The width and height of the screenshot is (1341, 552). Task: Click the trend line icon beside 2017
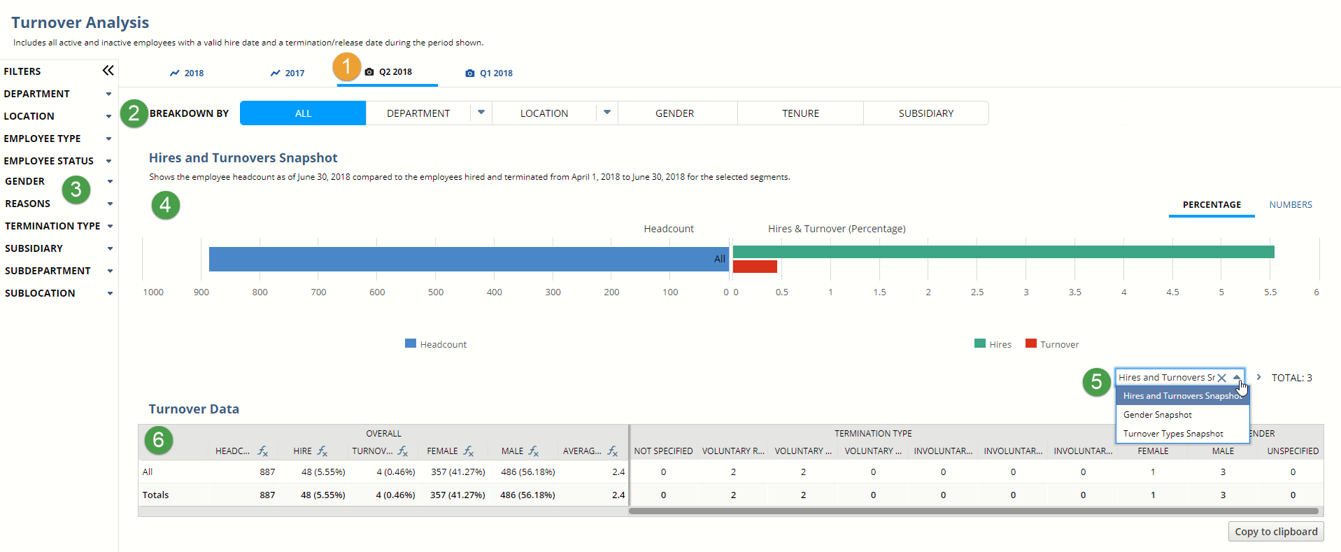tap(276, 73)
